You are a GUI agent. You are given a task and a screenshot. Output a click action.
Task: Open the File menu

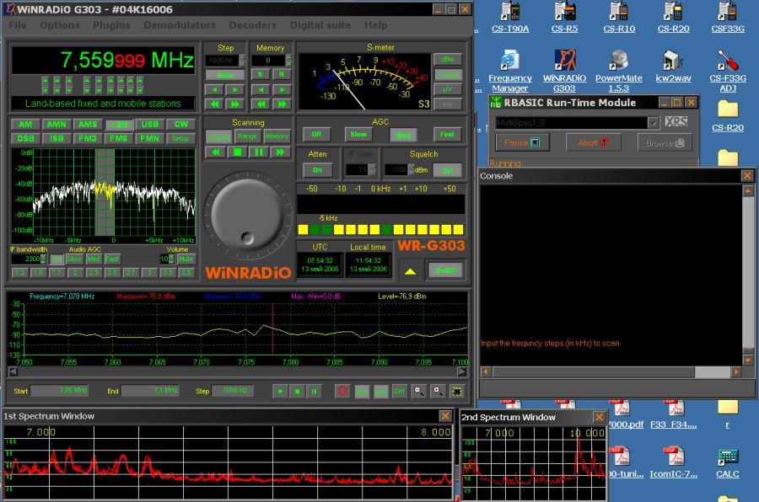coord(18,24)
